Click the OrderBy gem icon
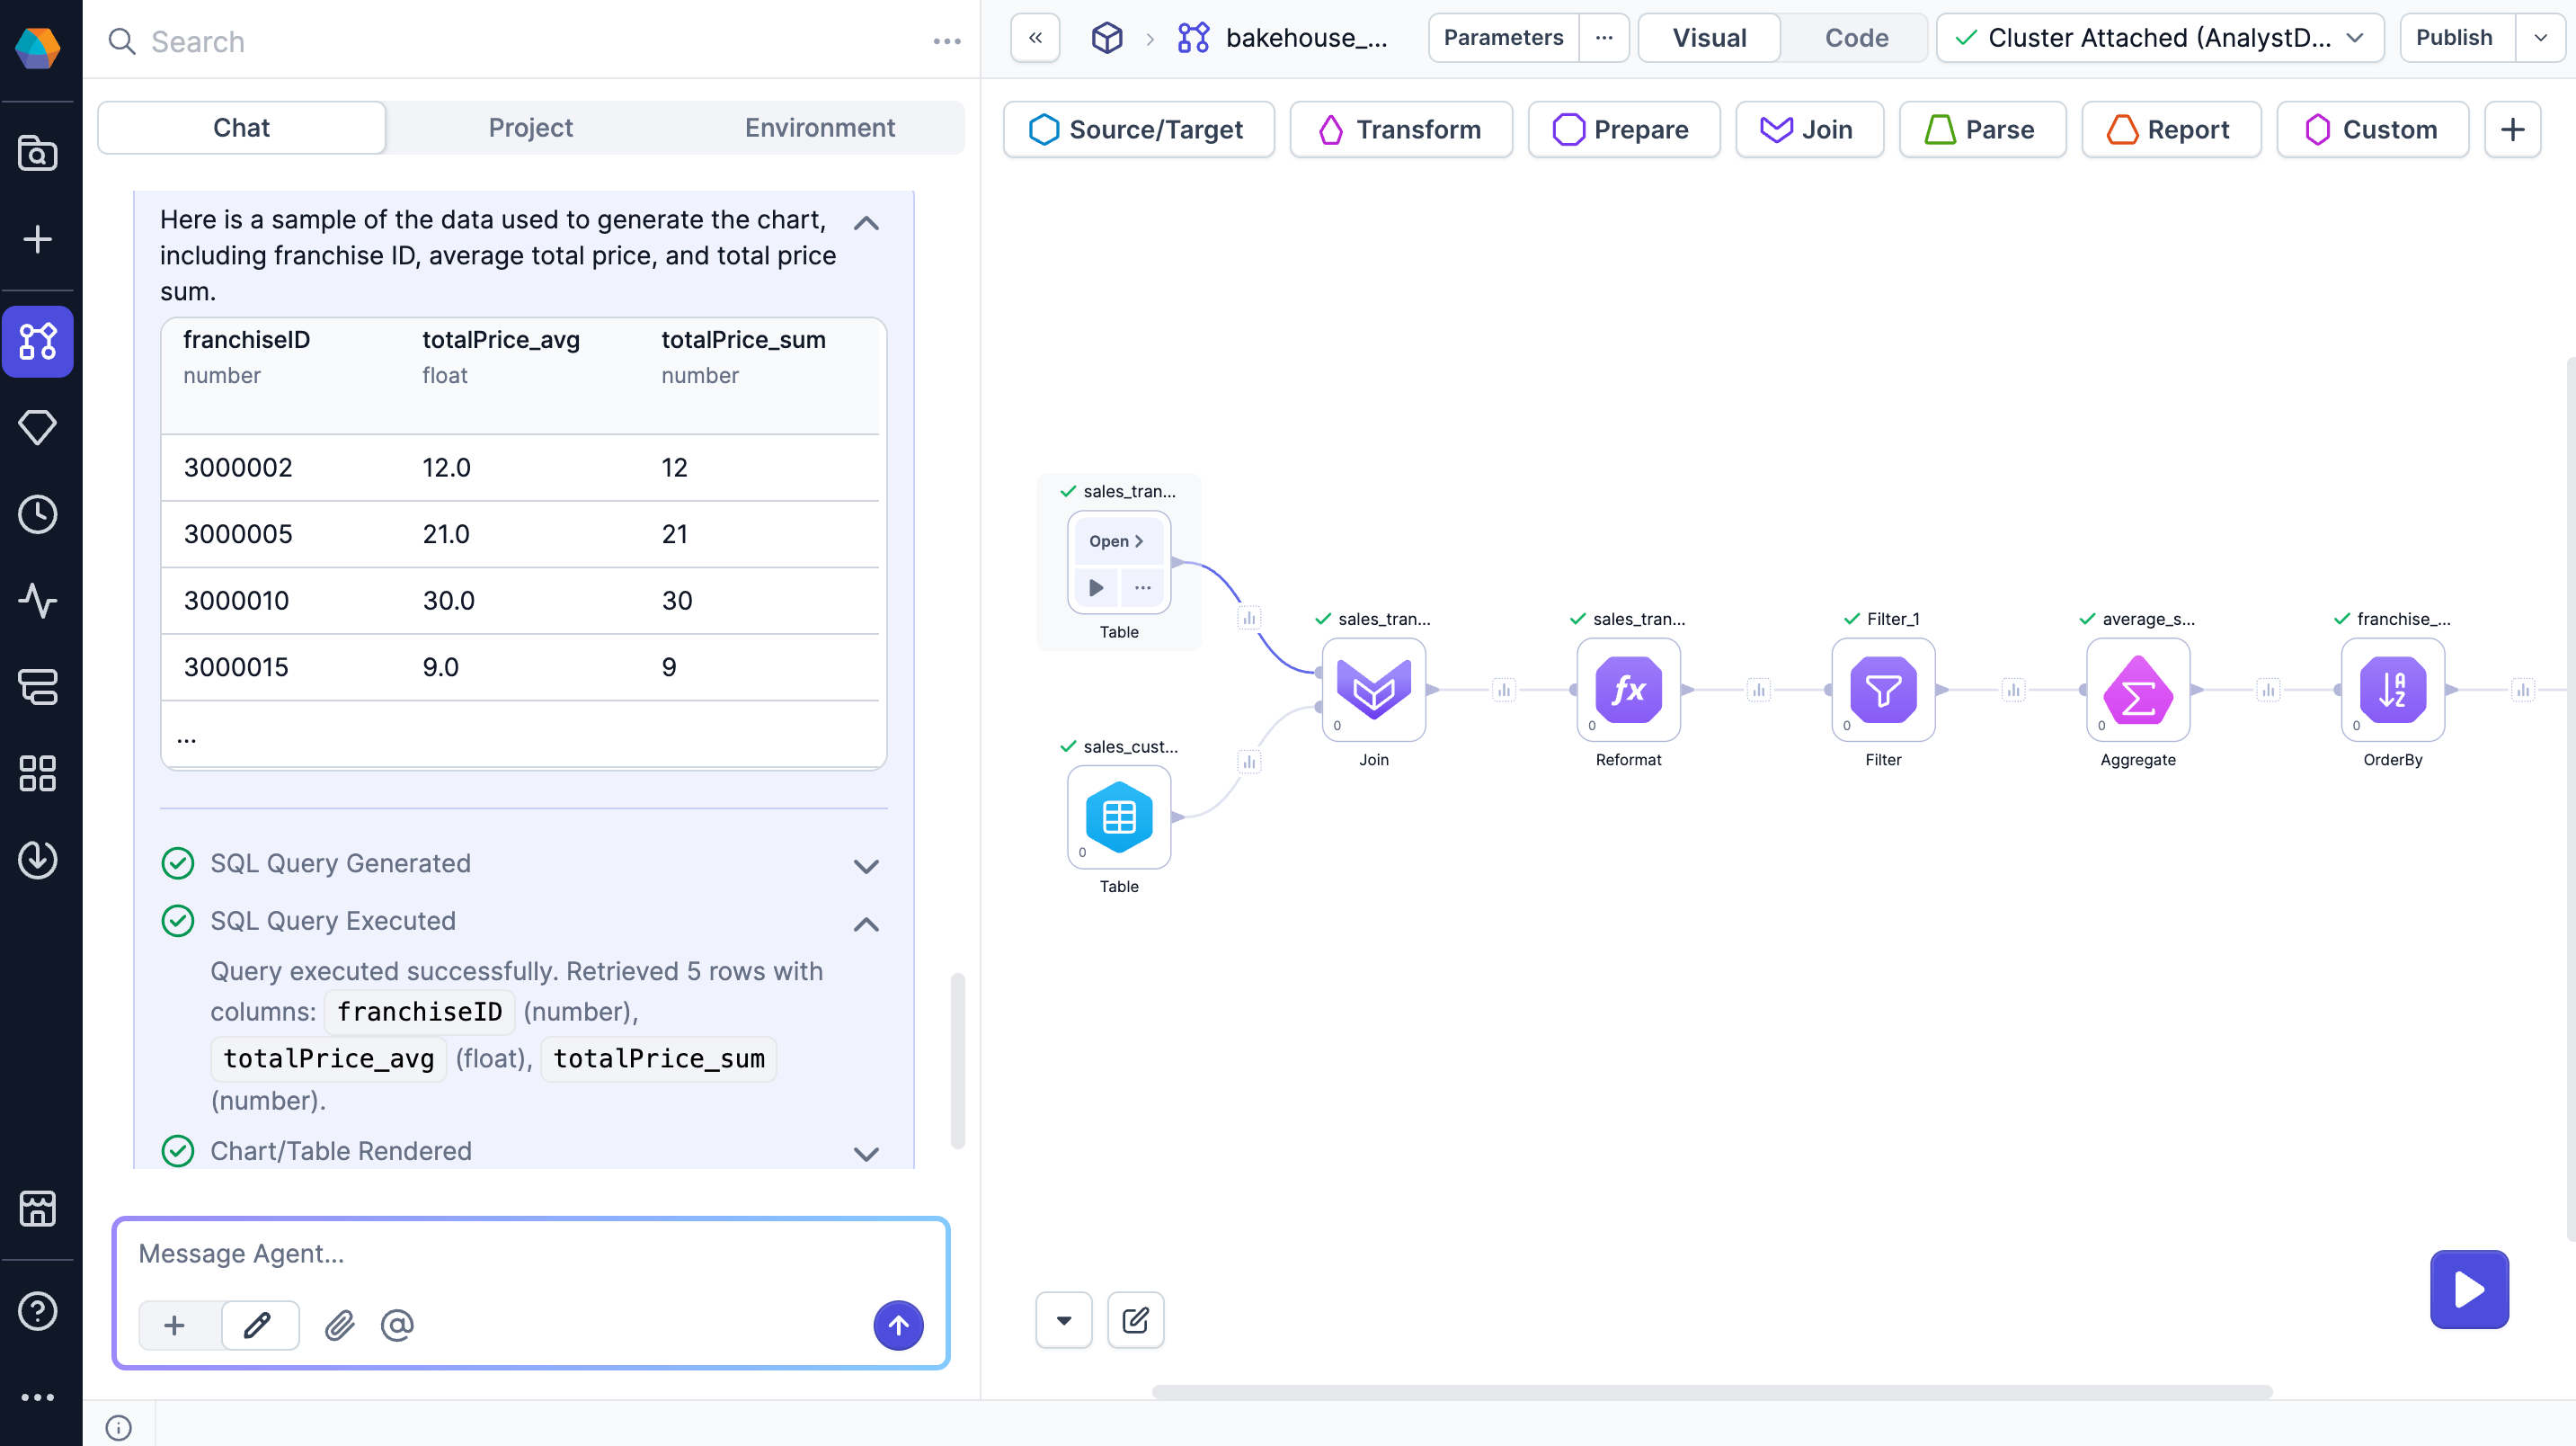Image resolution: width=2576 pixels, height=1446 pixels. pyautogui.click(x=2391, y=690)
